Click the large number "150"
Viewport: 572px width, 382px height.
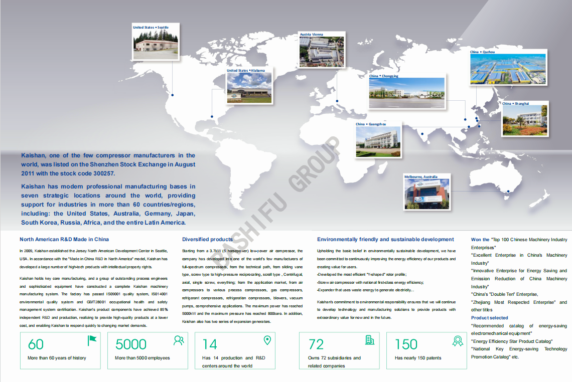click(x=406, y=344)
